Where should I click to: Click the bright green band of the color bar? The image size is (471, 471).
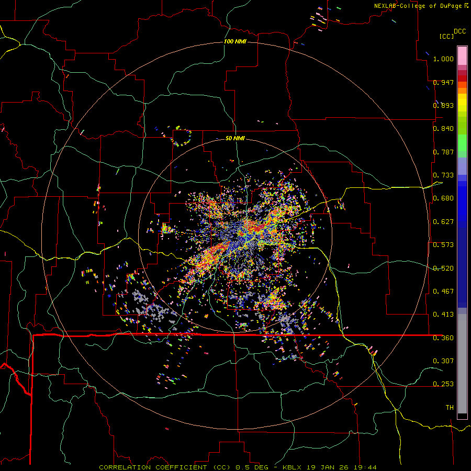coord(462,143)
